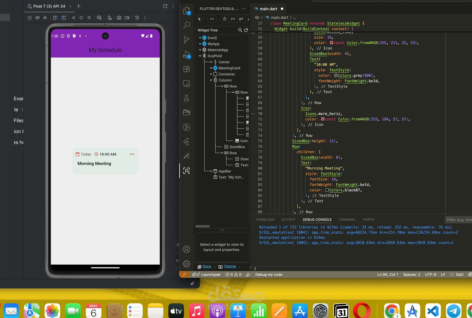Tap the emulator Home circle button

point(81,18)
